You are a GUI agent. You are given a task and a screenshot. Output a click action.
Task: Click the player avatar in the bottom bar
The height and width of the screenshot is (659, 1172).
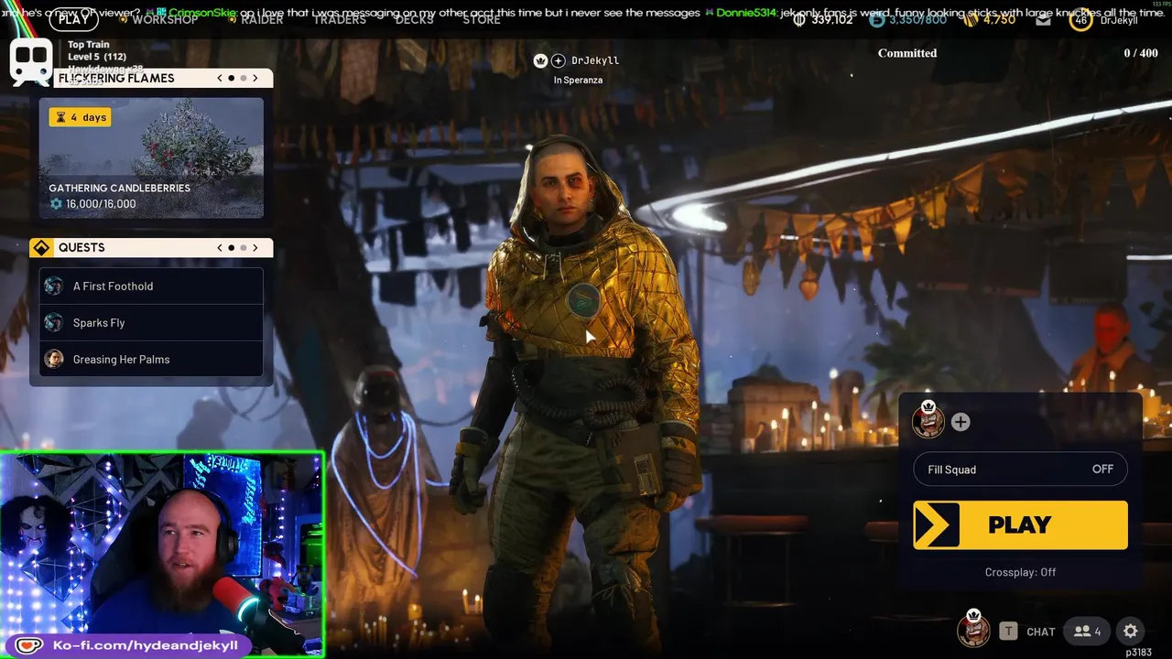coord(973,630)
